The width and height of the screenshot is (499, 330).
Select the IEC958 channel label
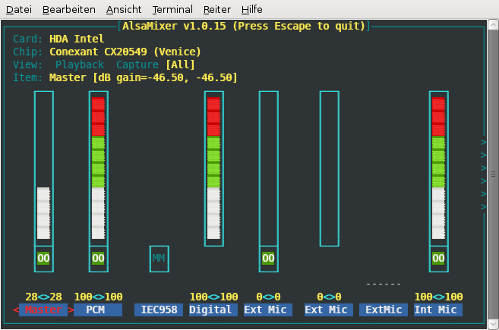coord(159,310)
